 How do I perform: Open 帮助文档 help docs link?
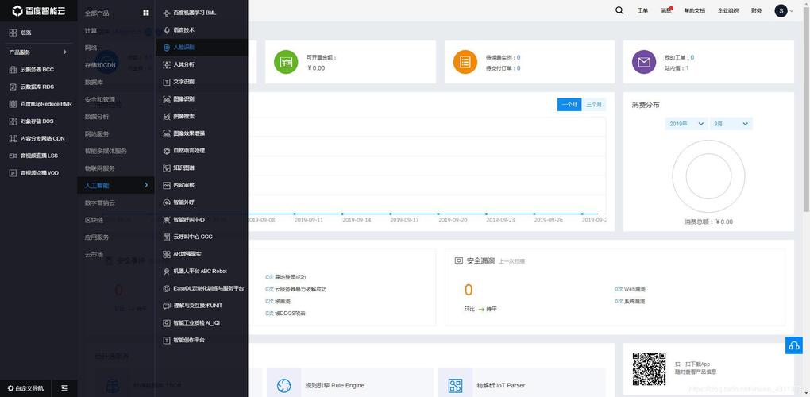point(694,11)
